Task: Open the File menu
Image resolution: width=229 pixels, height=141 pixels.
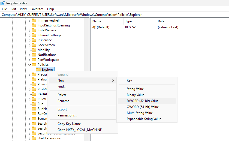Action: [x=4, y=9]
